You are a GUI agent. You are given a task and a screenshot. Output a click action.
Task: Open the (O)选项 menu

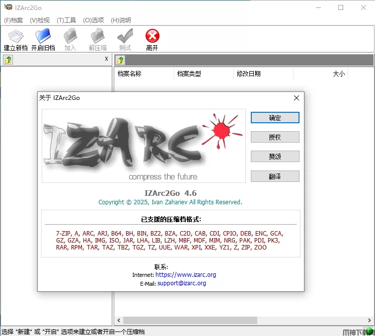93,20
